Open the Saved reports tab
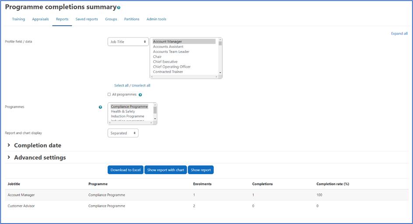Image resolution: width=413 pixels, height=224 pixels. pos(87,19)
